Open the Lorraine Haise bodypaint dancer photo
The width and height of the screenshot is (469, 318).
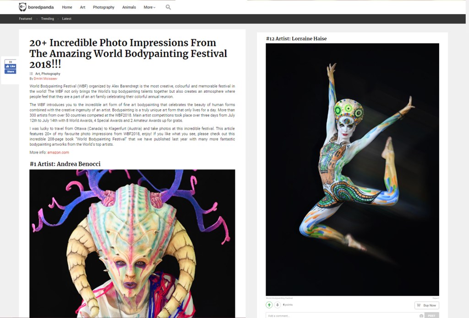coord(352,169)
